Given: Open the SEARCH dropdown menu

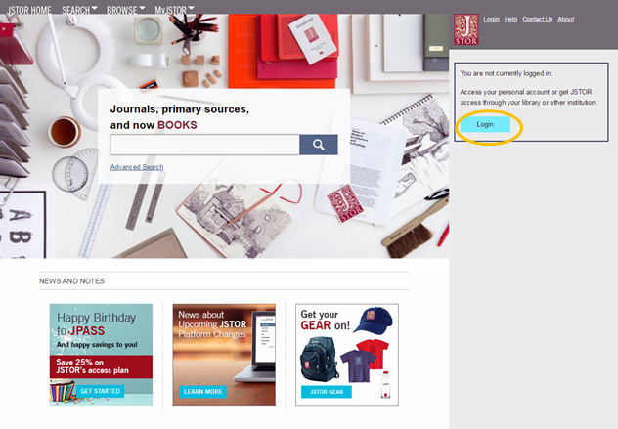Looking at the screenshot, I should [79, 10].
